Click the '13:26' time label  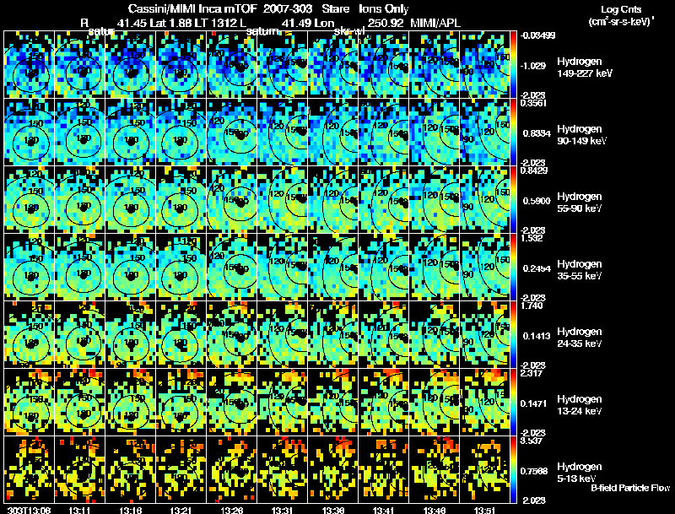(x=231, y=510)
